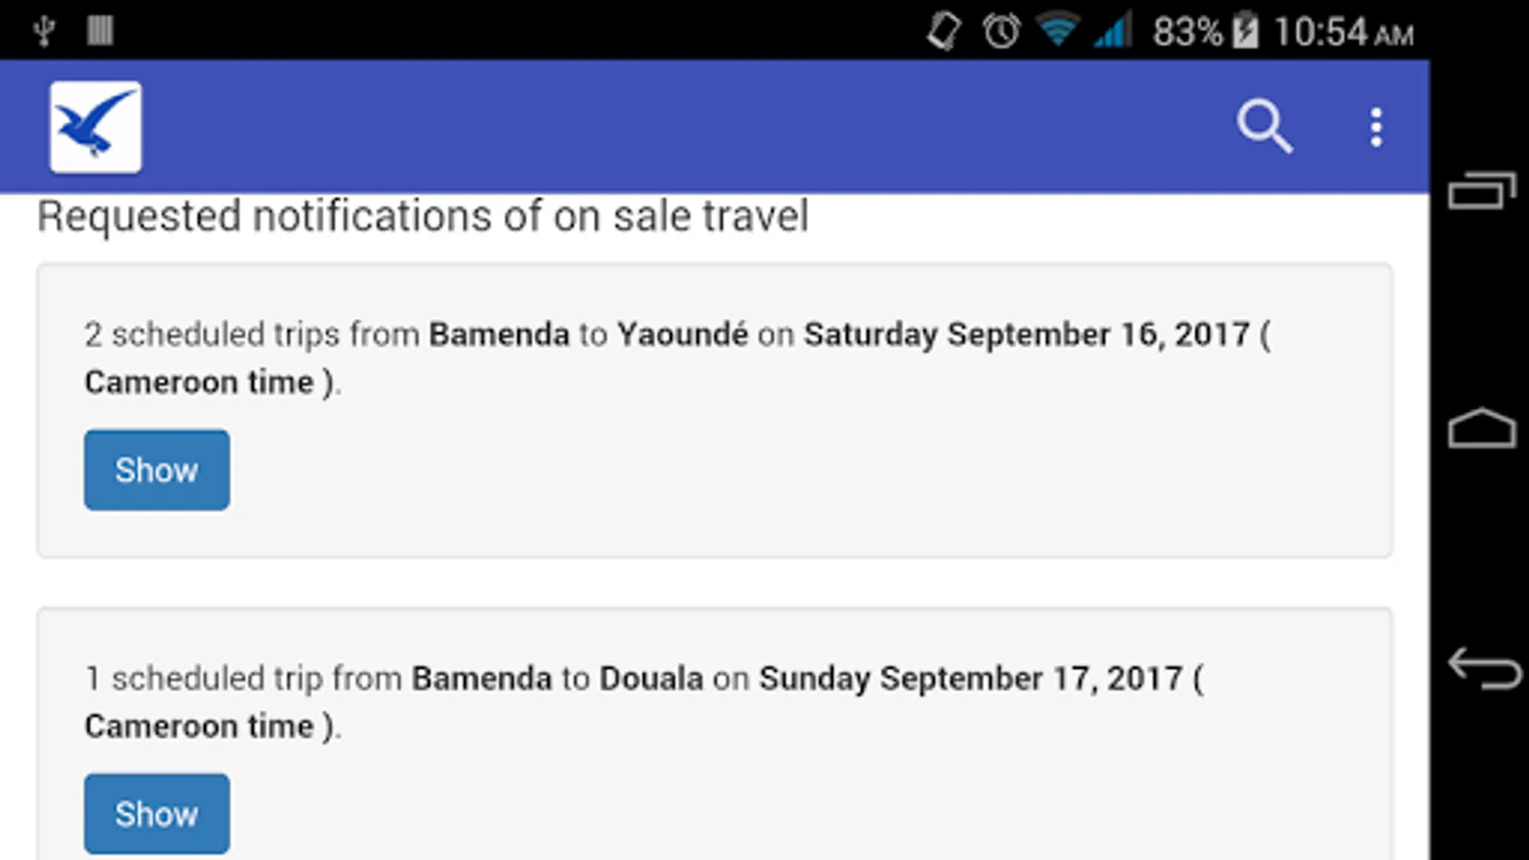Screen dimensions: 1529x860
Task: Tap the USB connection status icon
Action: point(43,32)
